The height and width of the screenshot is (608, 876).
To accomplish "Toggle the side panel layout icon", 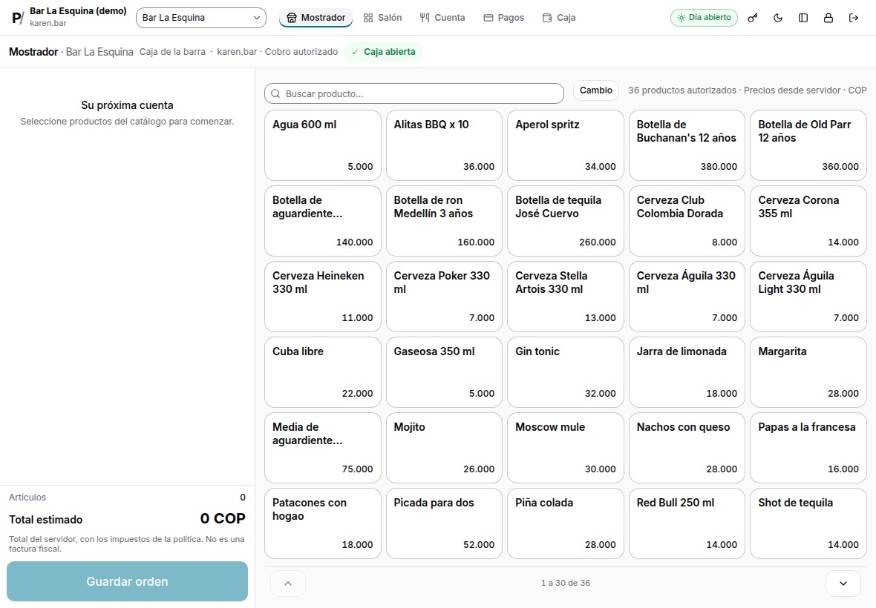I will tap(803, 18).
